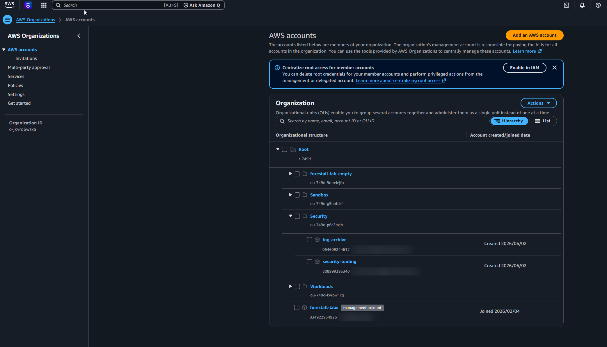The image size is (607, 347).
Task: Tick the forestall-labs management account checkbox
Action: [297, 307]
